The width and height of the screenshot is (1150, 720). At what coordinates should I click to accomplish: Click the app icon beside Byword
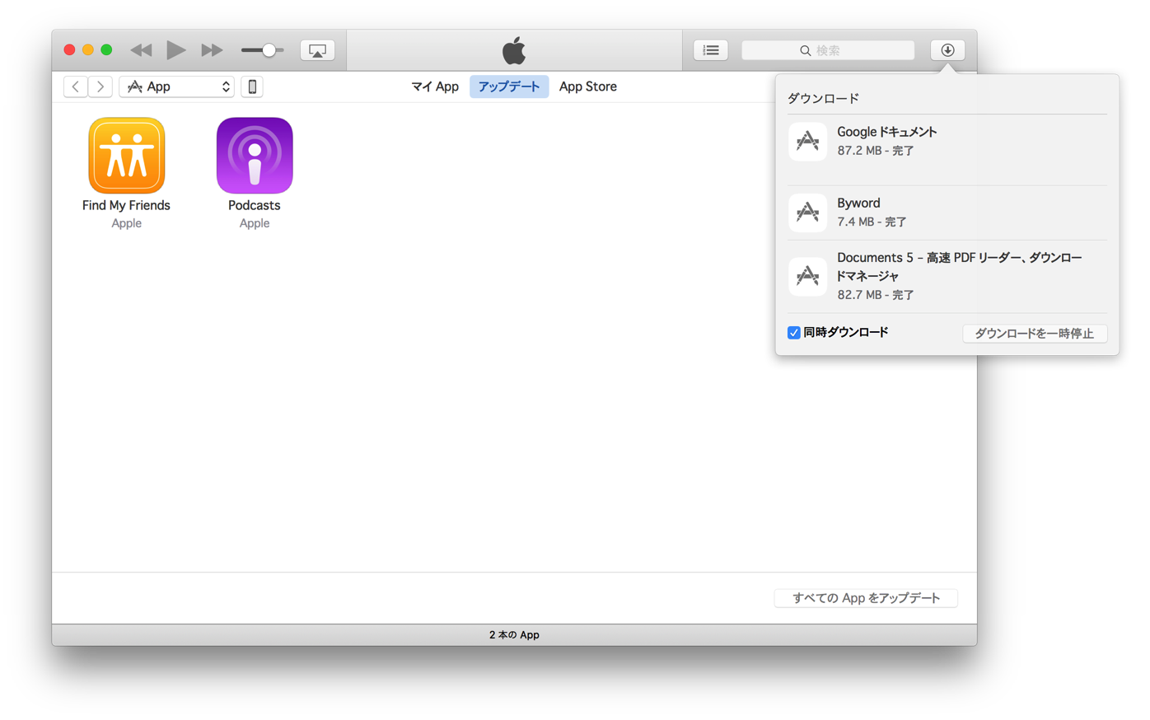click(807, 213)
